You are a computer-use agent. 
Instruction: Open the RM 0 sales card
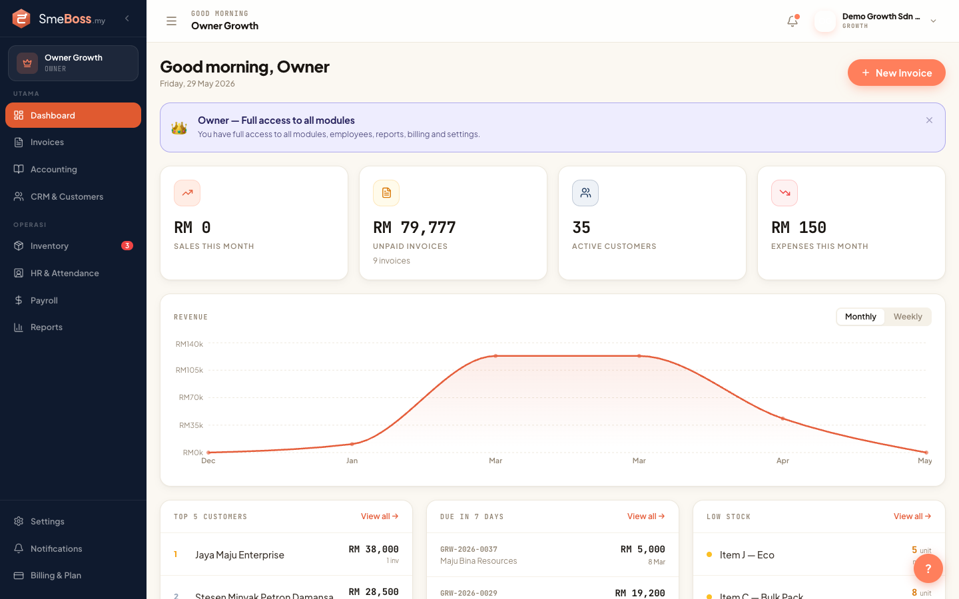pos(254,223)
